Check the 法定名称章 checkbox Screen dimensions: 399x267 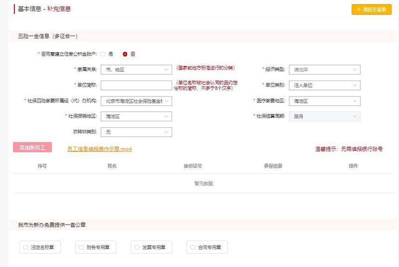[25, 247]
